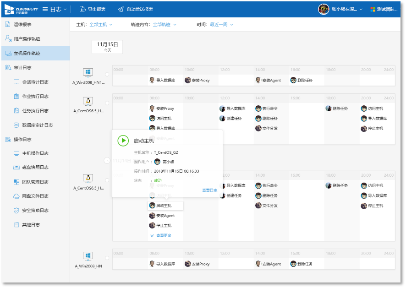Click the user avatar in top bar
The height and width of the screenshot is (288, 406).
coord(324,9)
